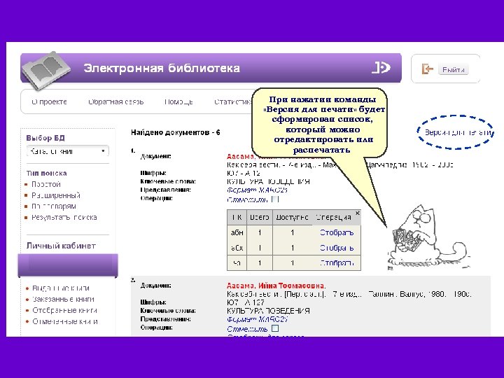Open the О проекте menu item

point(49,102)
